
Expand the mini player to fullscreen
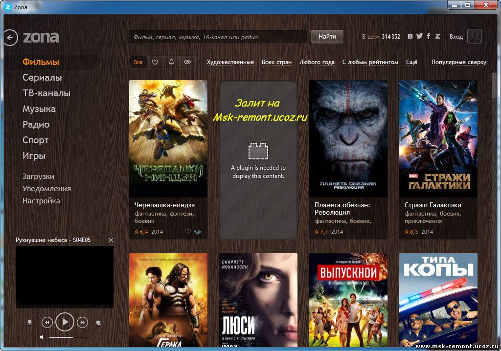[x=99, y=323]
